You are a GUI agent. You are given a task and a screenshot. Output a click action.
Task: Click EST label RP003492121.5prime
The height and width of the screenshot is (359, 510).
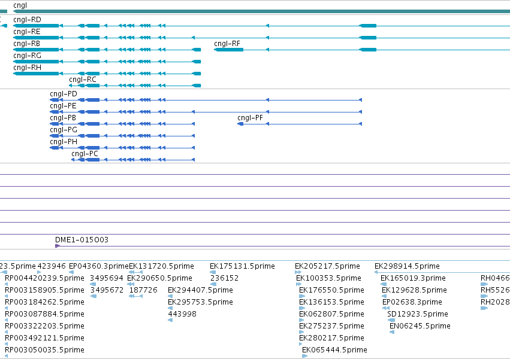(x=44, y=339)
